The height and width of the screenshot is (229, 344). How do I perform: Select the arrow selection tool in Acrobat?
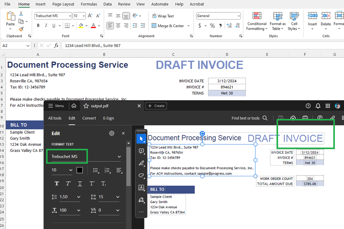[x=141, y=139]
